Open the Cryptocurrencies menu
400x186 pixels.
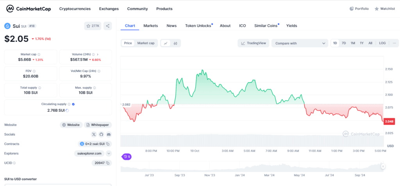pos(75,9)
